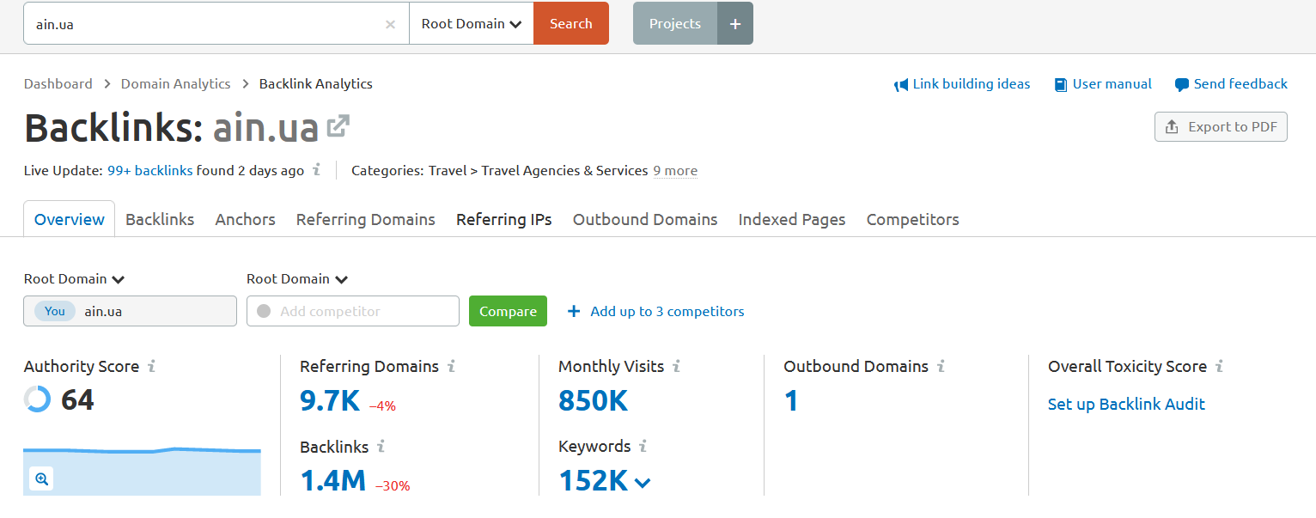Go to Domain Analytics breadcrumb
The width and height of the screenshot is (1316, 518).
pyautogui.click(x=176, y=84)
